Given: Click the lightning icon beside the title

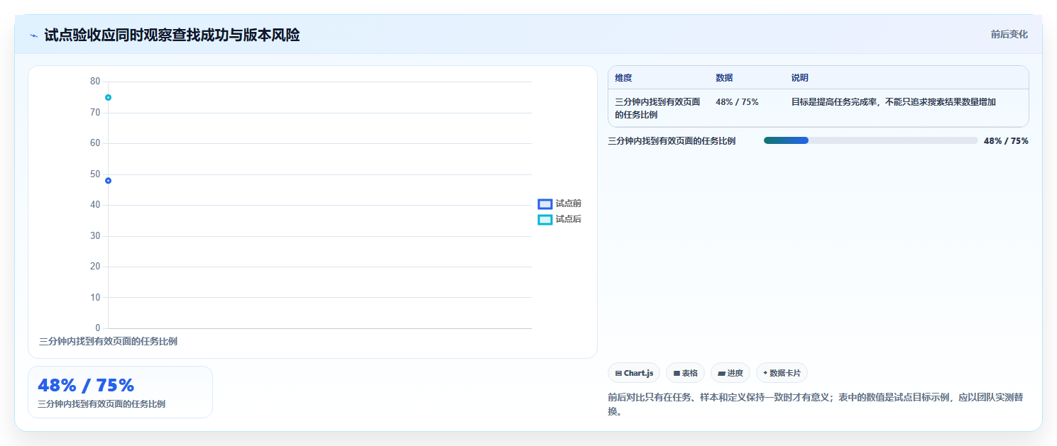Looking at the screenshot, I should pos(34,35).
